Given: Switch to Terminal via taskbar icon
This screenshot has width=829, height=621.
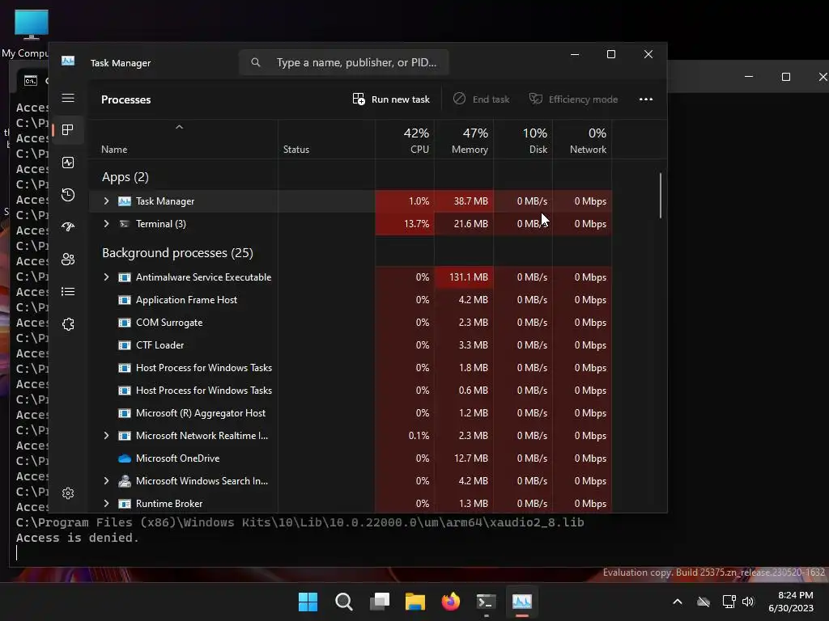Looking at the screenshot, I should point(486,602).
